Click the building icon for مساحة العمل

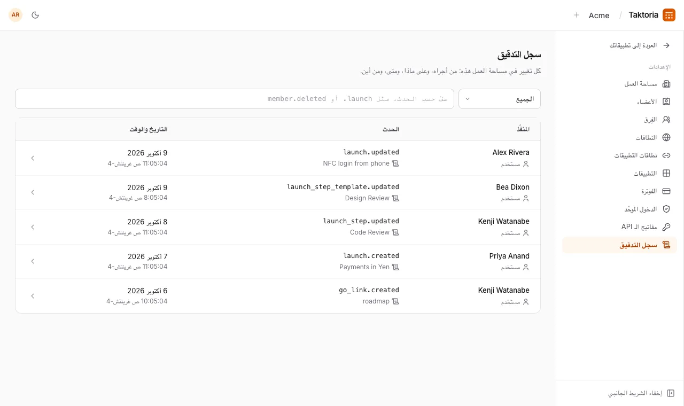tap(666, 84)
